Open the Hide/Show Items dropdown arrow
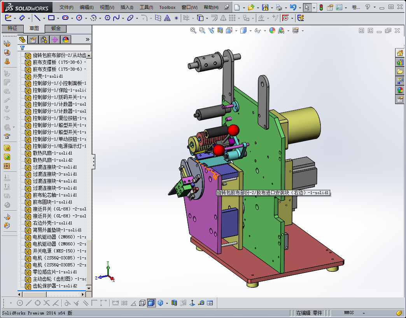This screenshot has width=406, height=318. [265, 31]
